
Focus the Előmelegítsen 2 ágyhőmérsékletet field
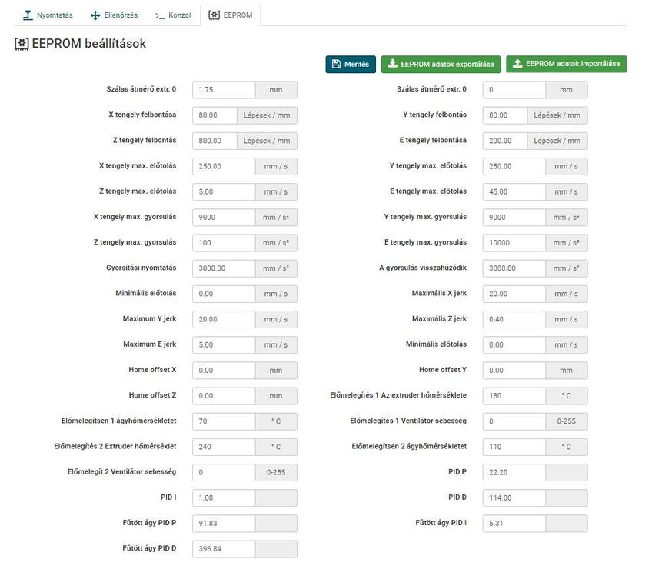click(514, 447)
